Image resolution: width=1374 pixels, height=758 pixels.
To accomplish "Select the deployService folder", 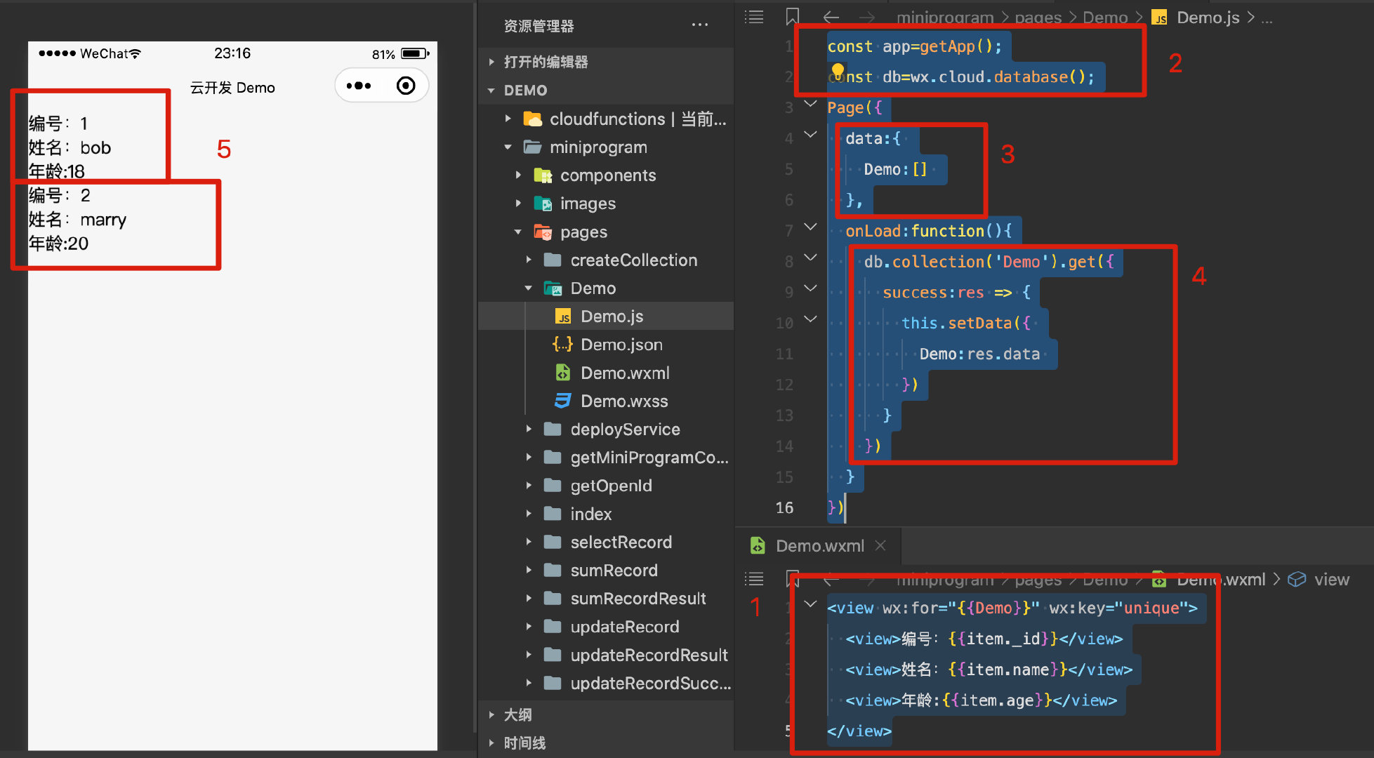I will [607, 430].
